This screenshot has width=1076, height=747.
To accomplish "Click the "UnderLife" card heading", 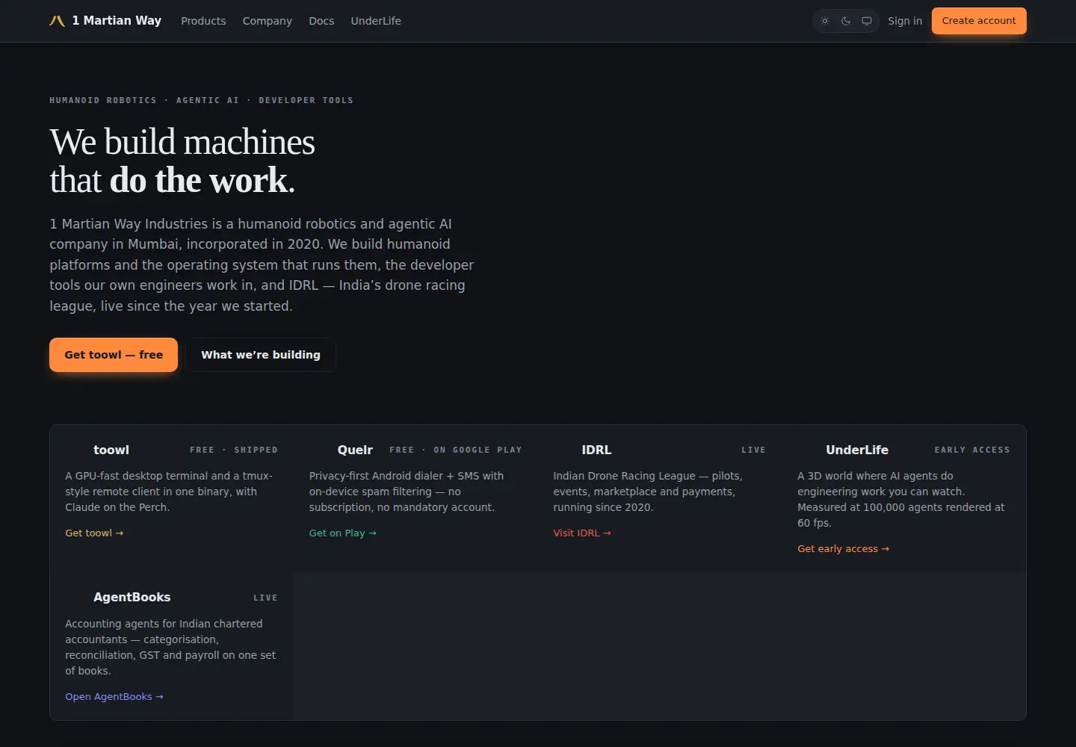I will tap(857, 450).
